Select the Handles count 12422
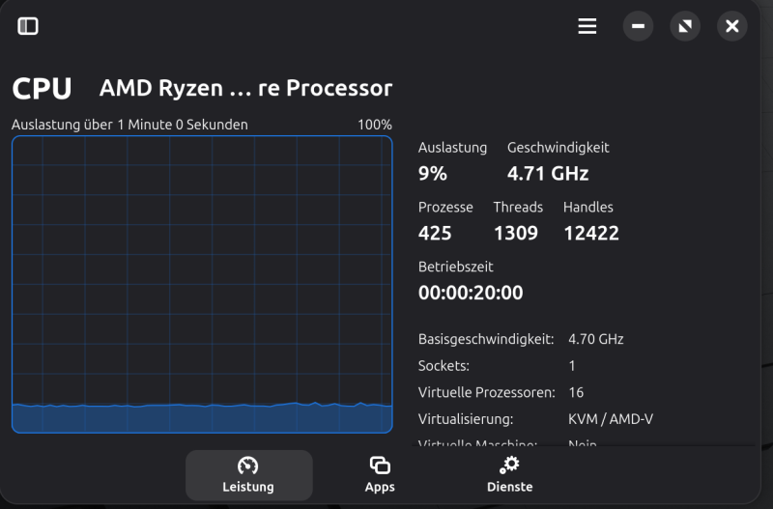The image size is (773, 509). tap(590, 233)
